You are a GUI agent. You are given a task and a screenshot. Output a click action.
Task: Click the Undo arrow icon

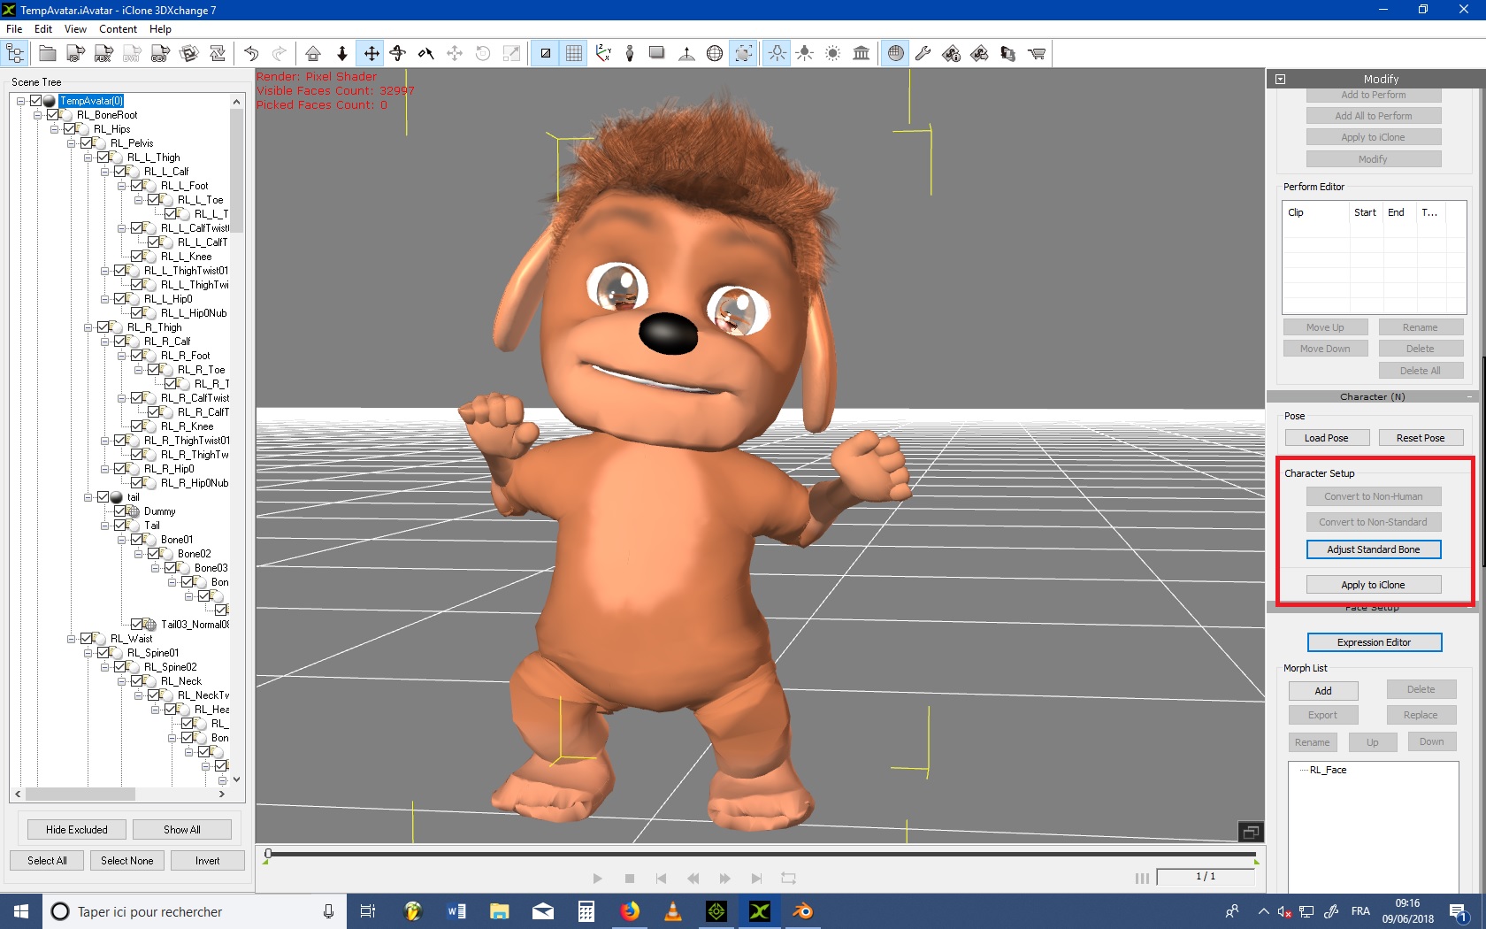coord(251,54)
